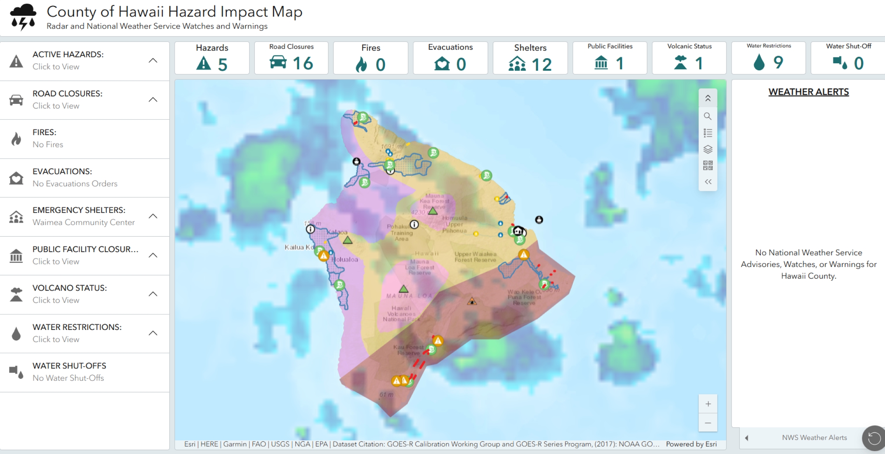Screen dimensions: 885x454
Task: Click the refresh circle icon at bottom right
Action: pyautogui.click(x=874, y=438)
